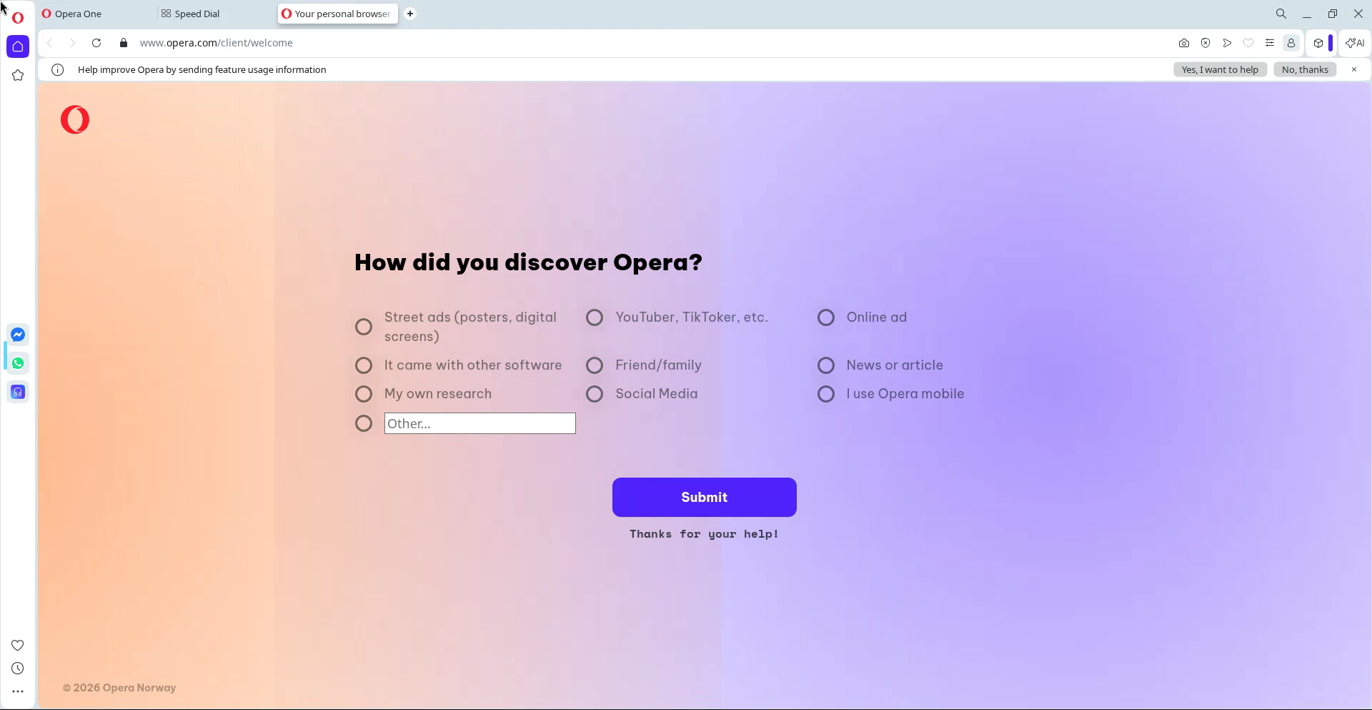
Task: Choose the Online ad radio option
Action: tap(826, 317)
